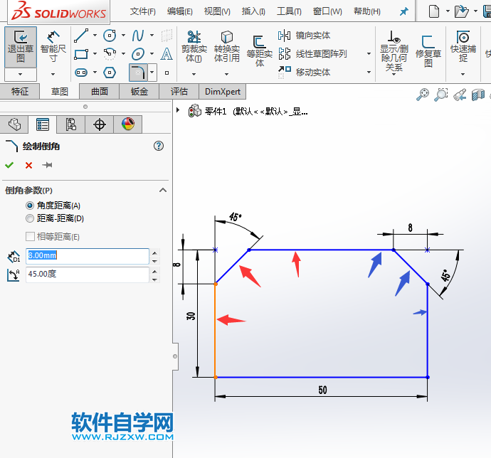Click the Zoom to Area icon
The height and width of the screenshot is (458, 491).
click(x=441, y=94)
